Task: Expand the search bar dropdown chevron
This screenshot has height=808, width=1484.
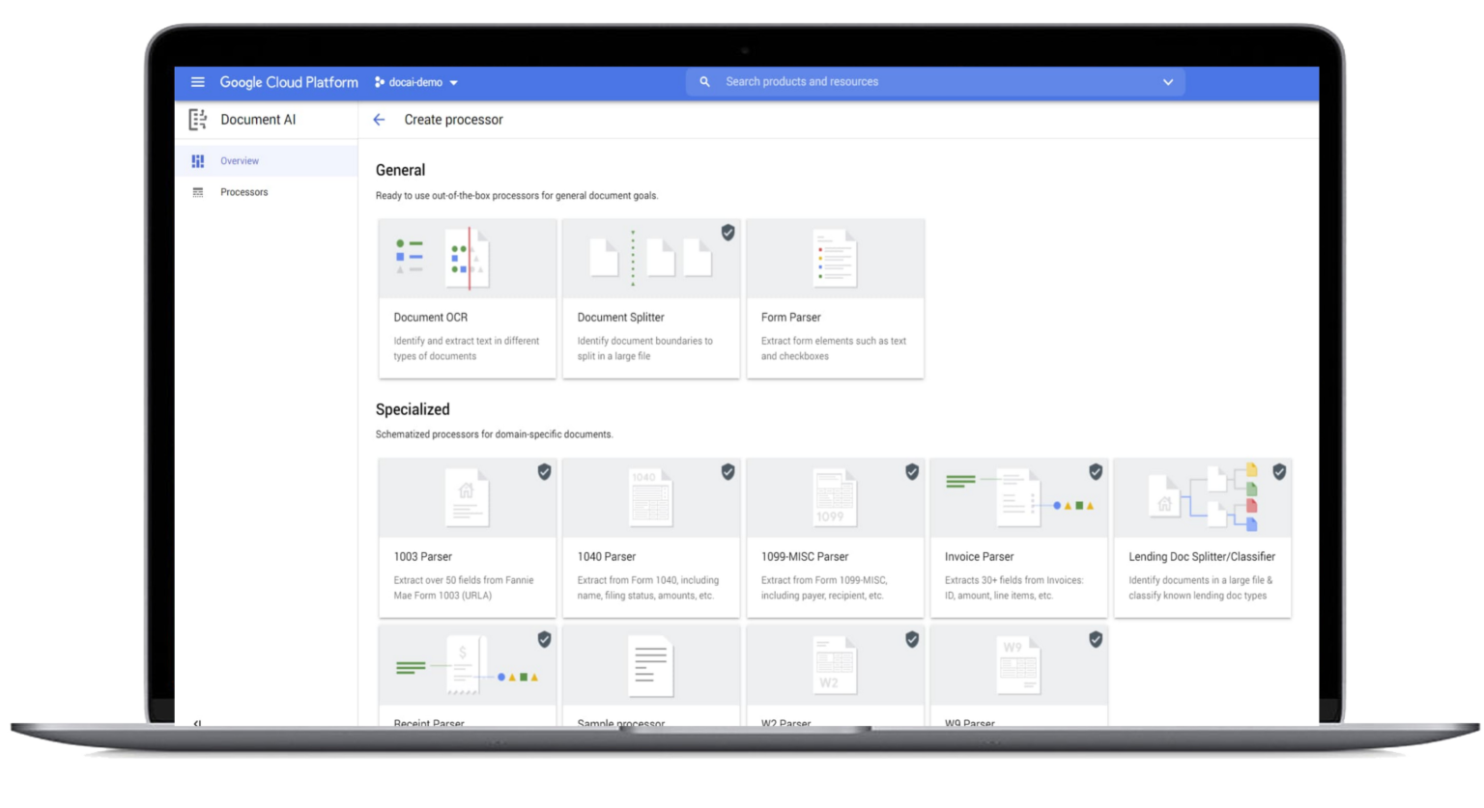Action: click(x=1168, y=82)
